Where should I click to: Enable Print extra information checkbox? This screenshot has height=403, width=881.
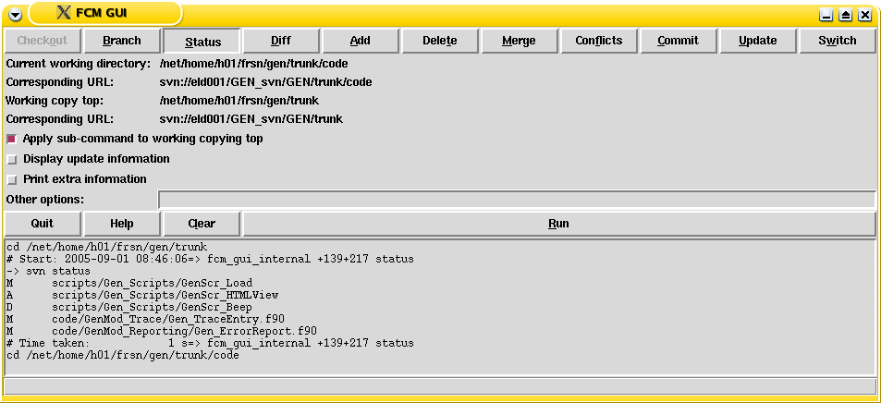[x=12, y=179]
